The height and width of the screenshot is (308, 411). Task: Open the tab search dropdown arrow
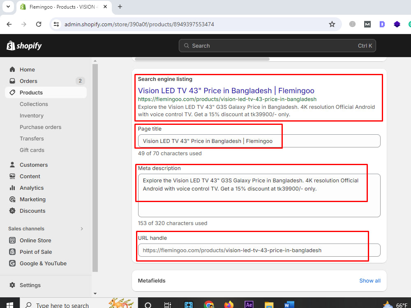click(8, 7)
